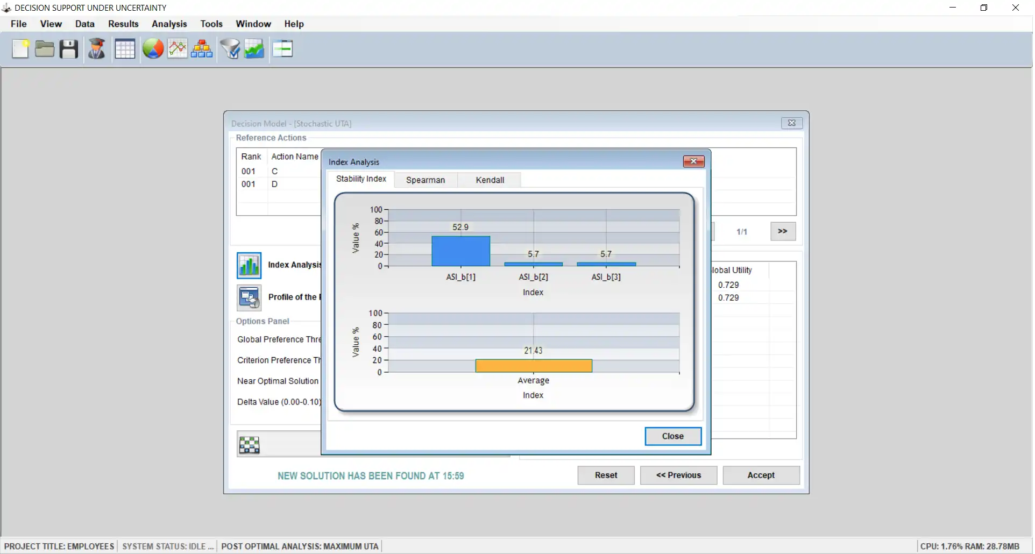The height and width of the screenshot is (554, 1035).
Task: Minimize the main application window
Action: tap(953, 8)
